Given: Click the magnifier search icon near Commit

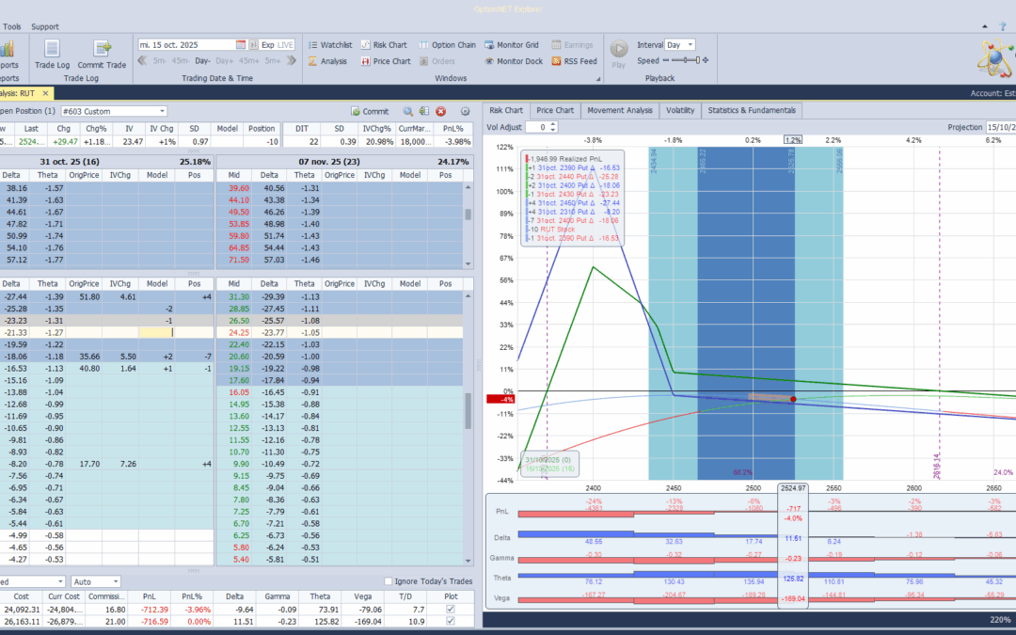Looking at the screenshot, I should click(x=408, y=111).
